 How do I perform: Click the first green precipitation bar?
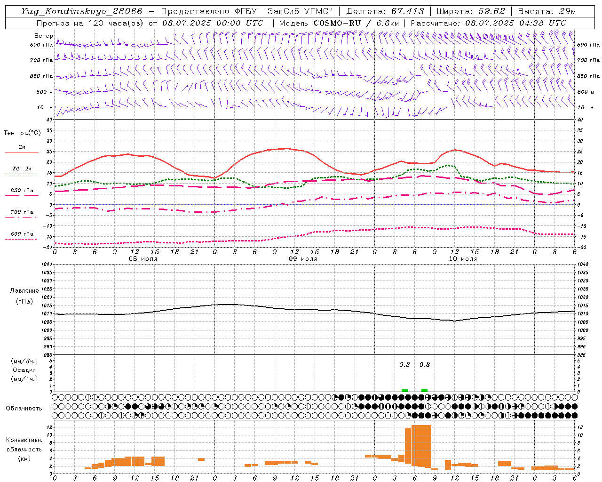(404, 390)
